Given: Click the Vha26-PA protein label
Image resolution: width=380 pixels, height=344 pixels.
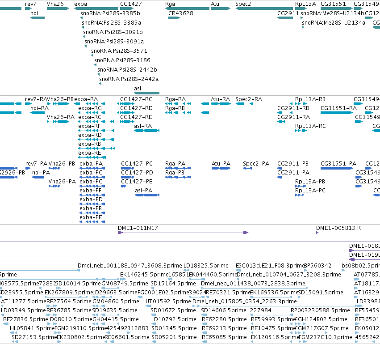Looking at the screenshot, I should tap(62, 182).
